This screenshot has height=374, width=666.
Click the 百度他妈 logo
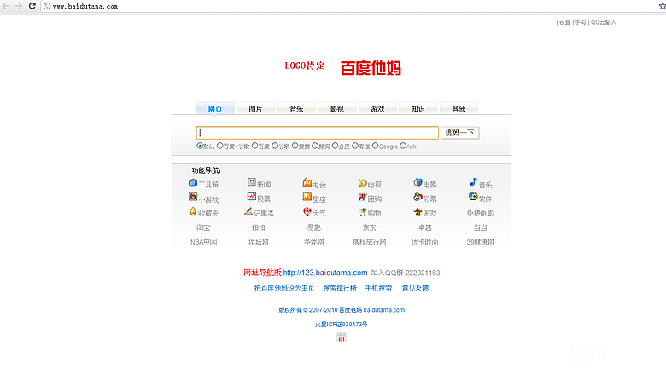pos(371,68)
